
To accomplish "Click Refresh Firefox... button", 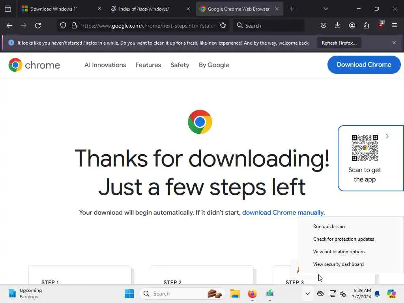I will 339,43.
